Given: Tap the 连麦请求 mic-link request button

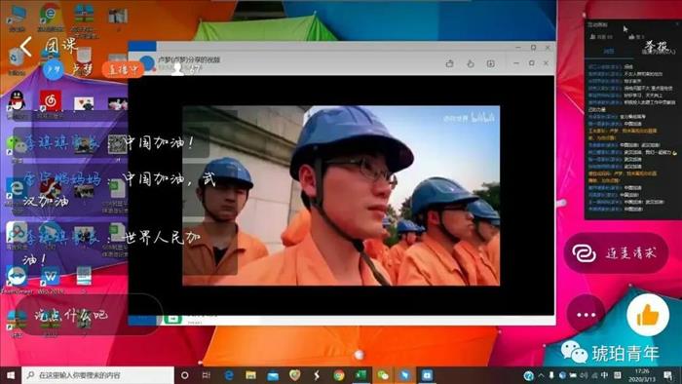Looking at the screenshot, I should point(617,253).
